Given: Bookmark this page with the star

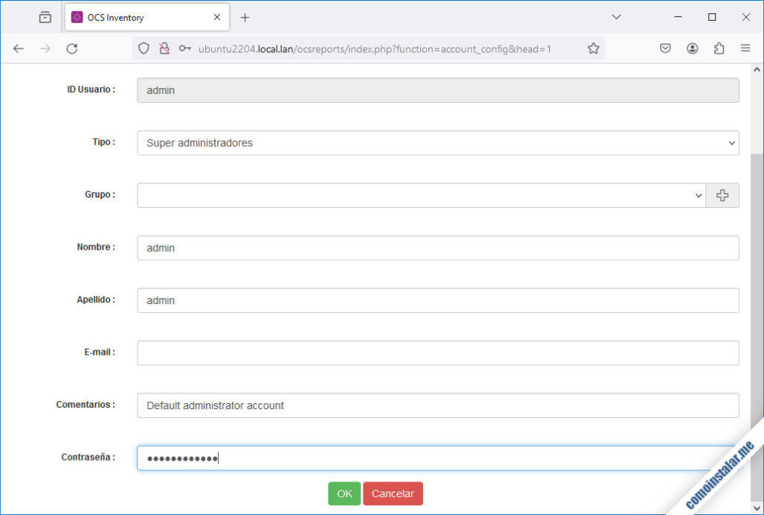Looking at the screenshot, I should point(593,48).
